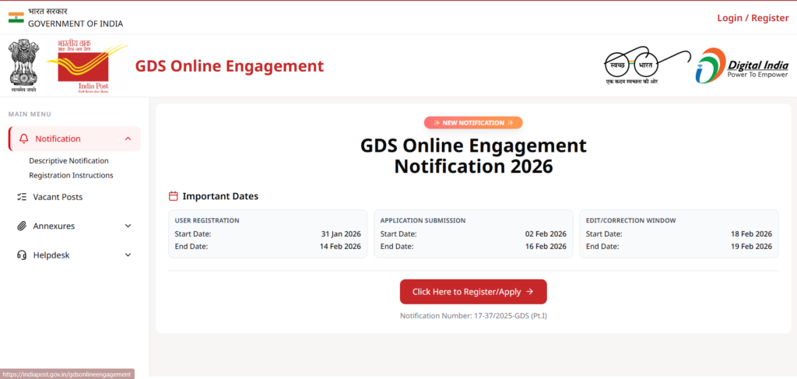Expand the Helpdesk dropdown chevron

point(128,255)
